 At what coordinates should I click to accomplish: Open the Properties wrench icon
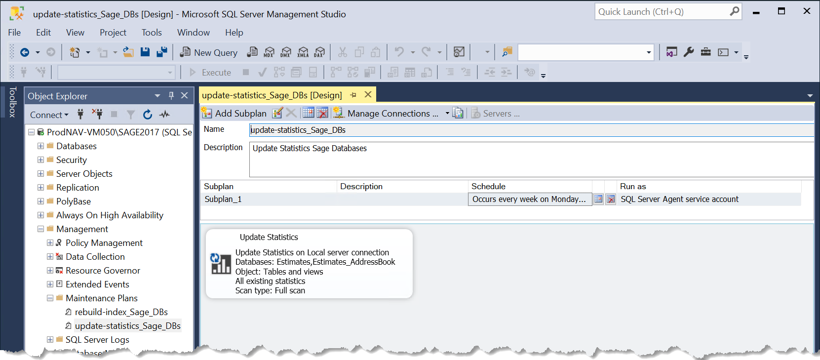click(x=689, y=52)
